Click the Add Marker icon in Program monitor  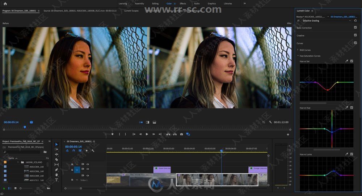113,134
